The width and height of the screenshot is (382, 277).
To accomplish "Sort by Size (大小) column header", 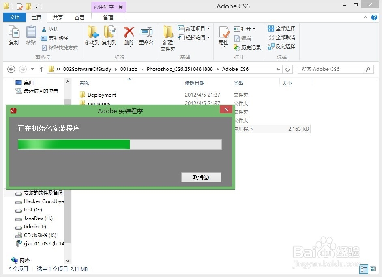I will click(x=287, y=83).
